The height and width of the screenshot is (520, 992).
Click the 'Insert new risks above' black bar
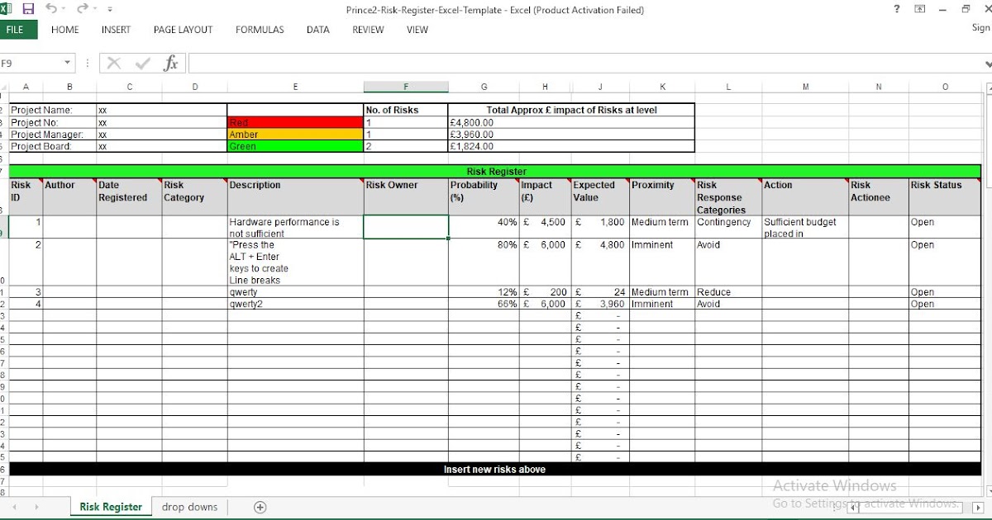click(x=494, y=469)
